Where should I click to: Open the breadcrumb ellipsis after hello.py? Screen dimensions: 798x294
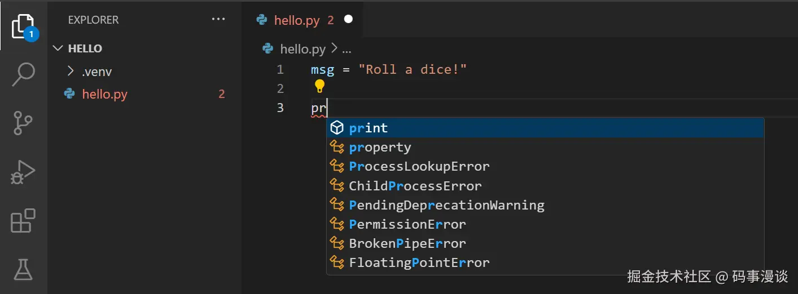(347, 50)
